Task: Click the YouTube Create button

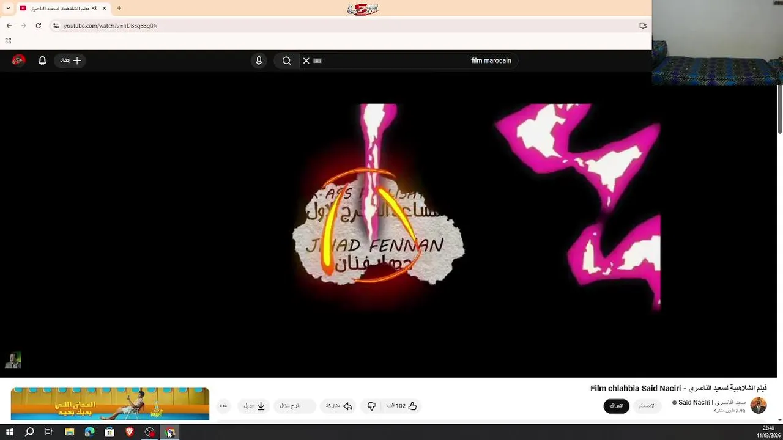Action: click(x=70, y=61)
